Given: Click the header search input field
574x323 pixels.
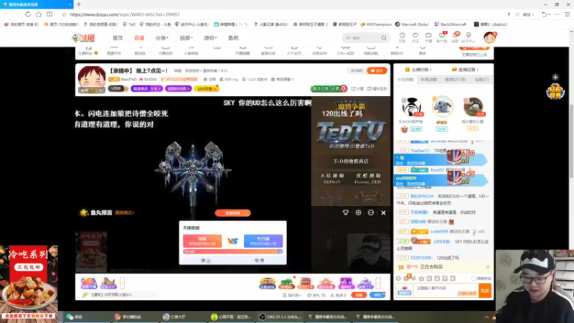Looking at the screenshot, I should (362, 38).
